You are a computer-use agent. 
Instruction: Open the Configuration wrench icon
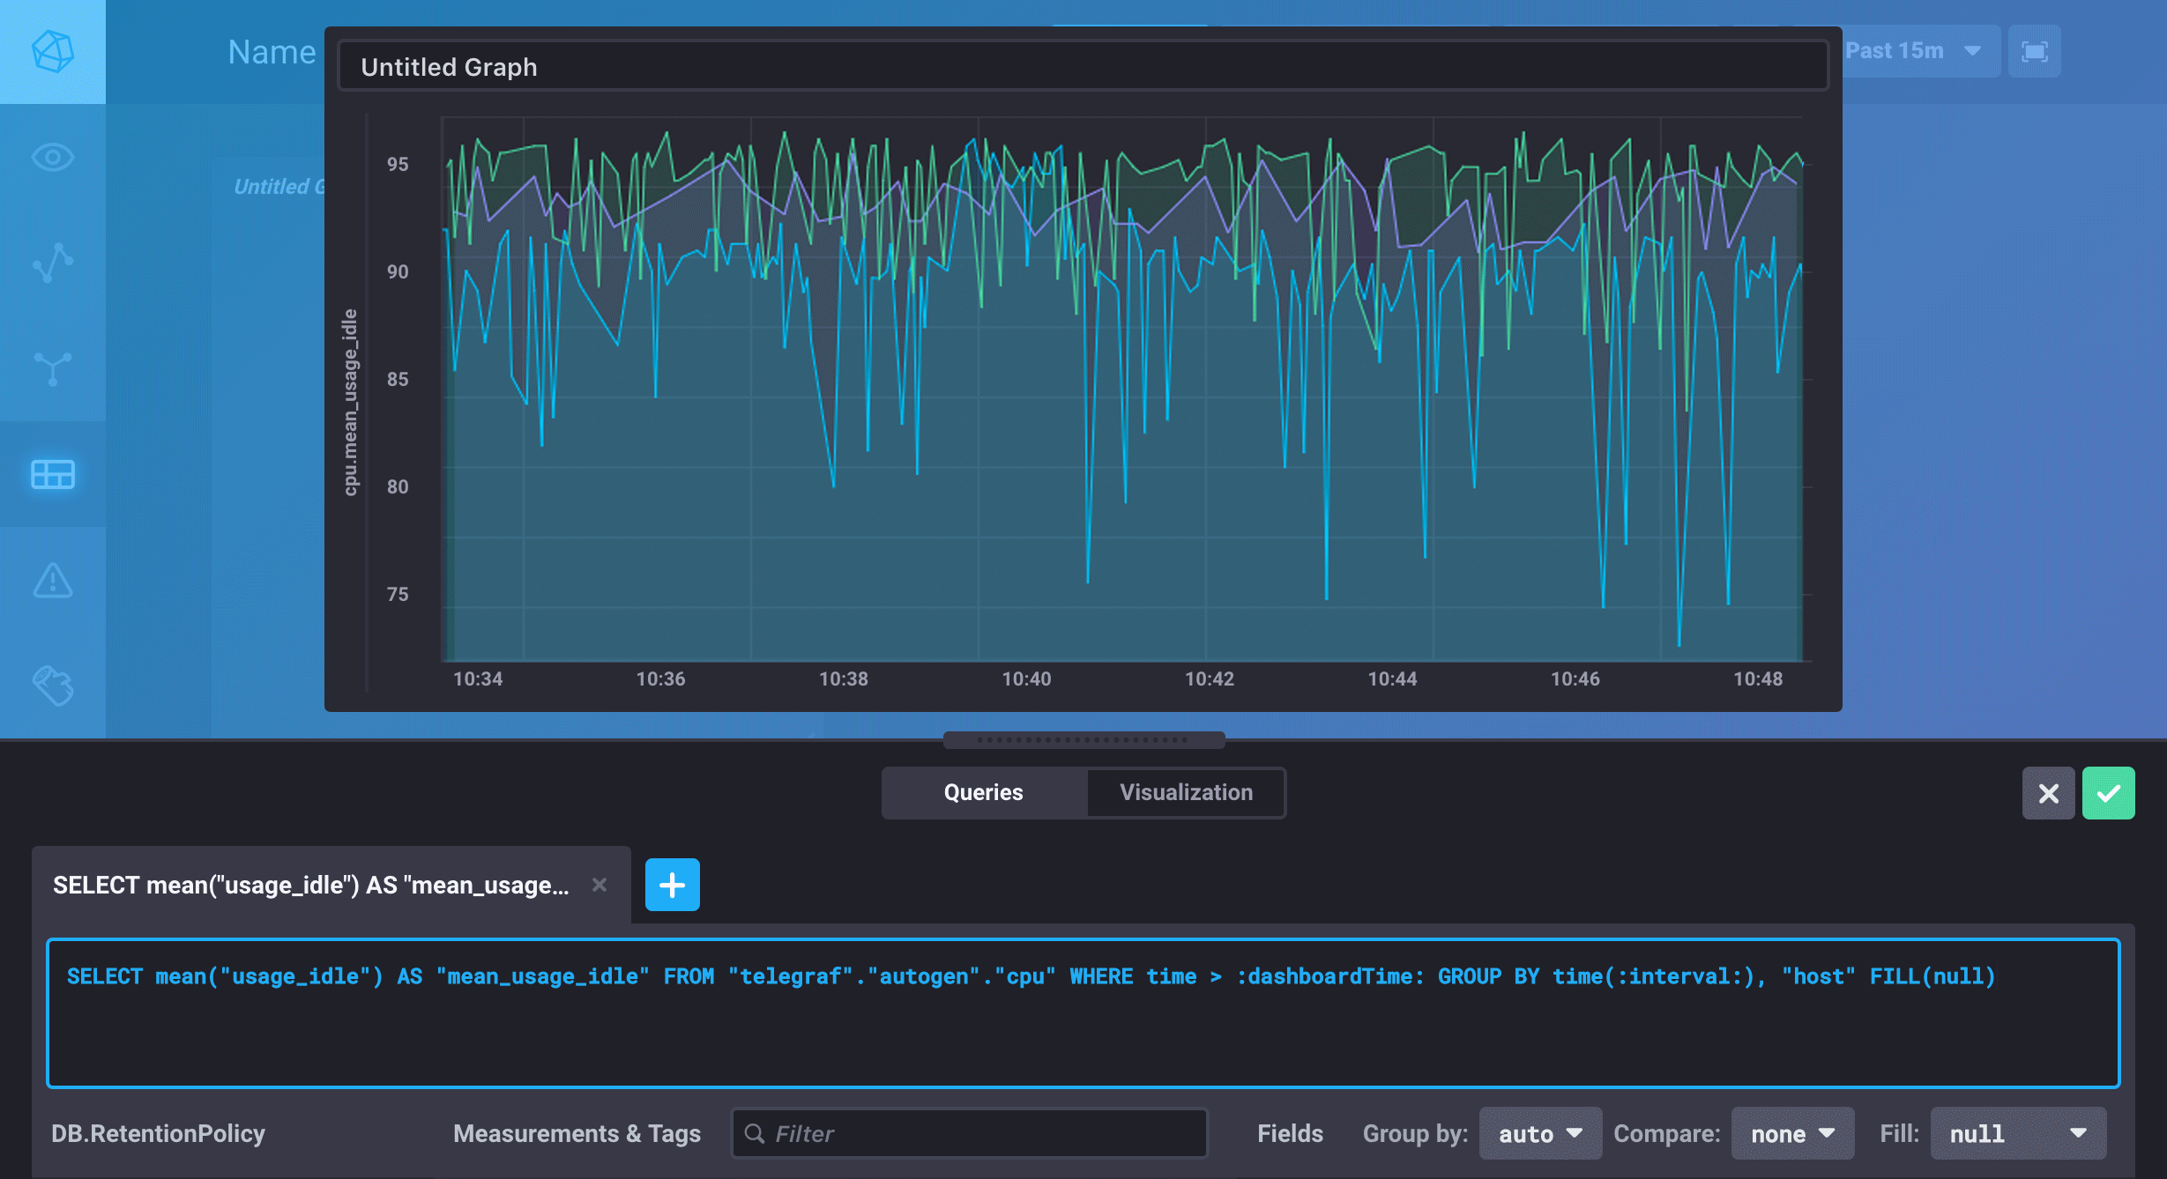[53, 686]
